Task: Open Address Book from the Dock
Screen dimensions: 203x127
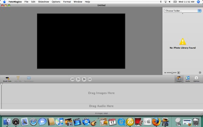Action: 51,122
